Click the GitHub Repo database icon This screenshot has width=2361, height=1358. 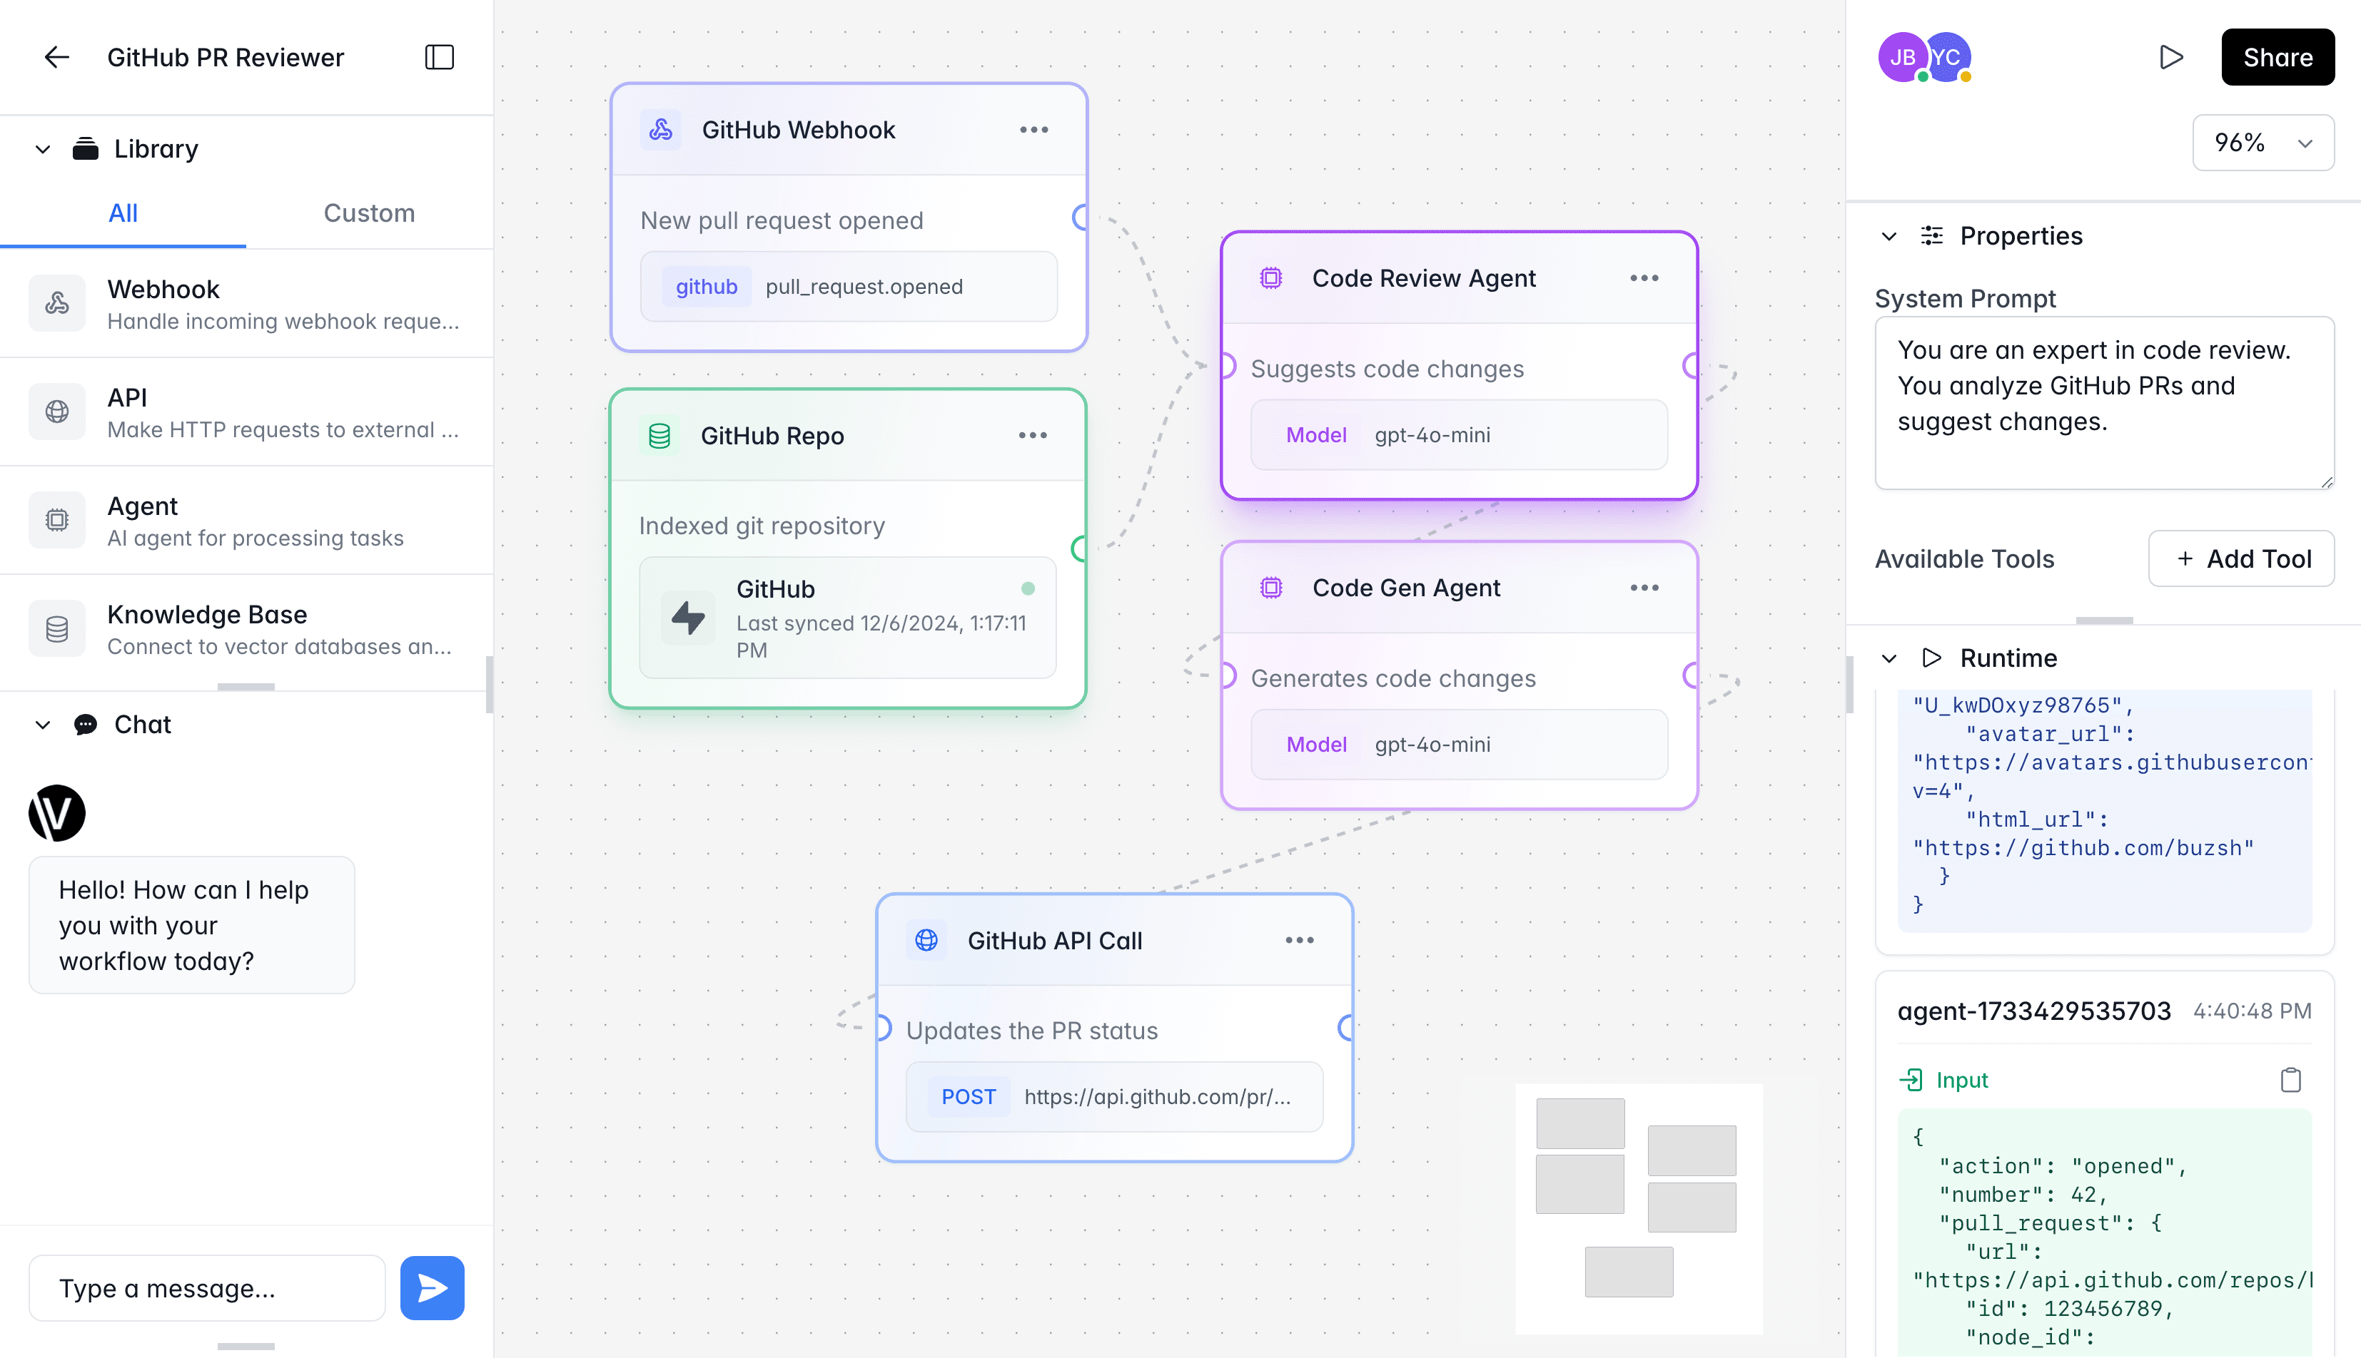click(660, 434)
